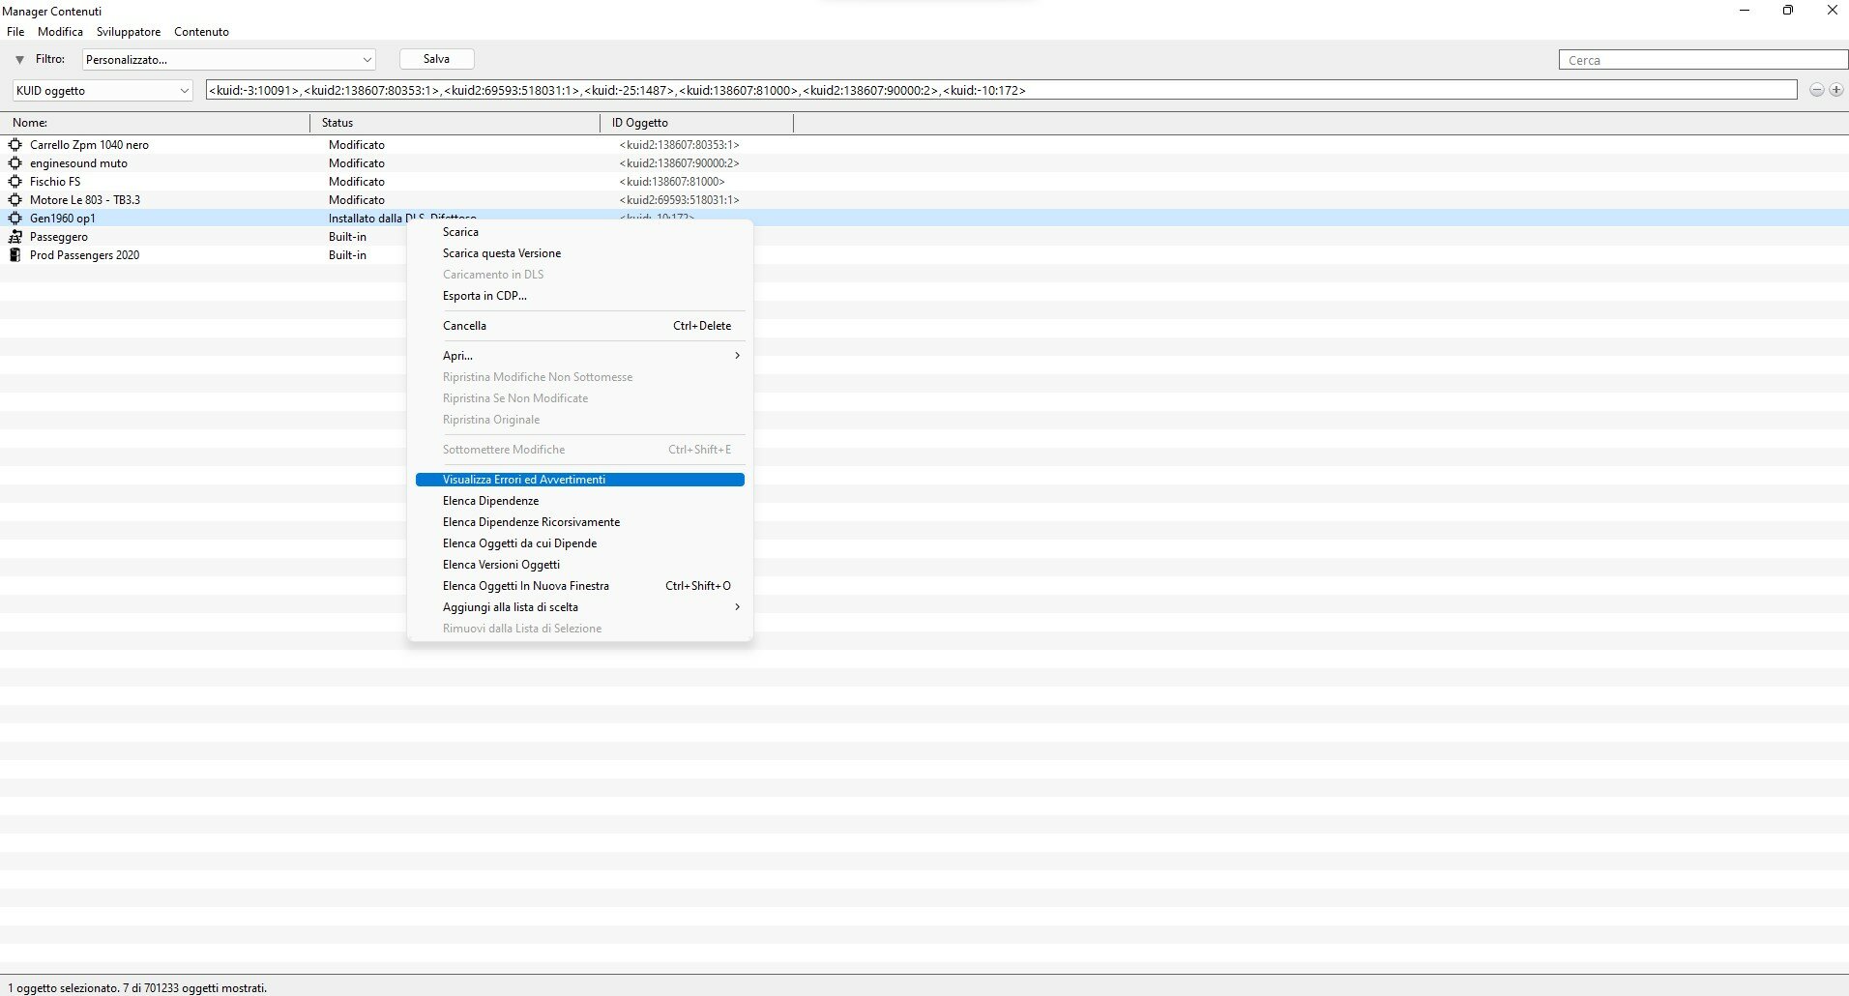
Task: Select the Passeggero row
Action: (924, 237)
